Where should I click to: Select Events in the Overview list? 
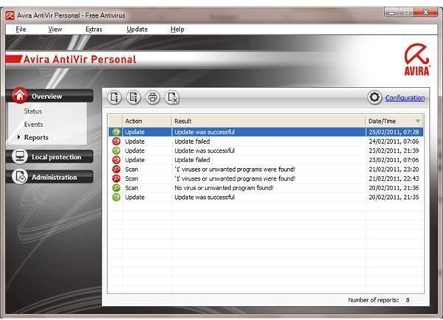point(33,124)
